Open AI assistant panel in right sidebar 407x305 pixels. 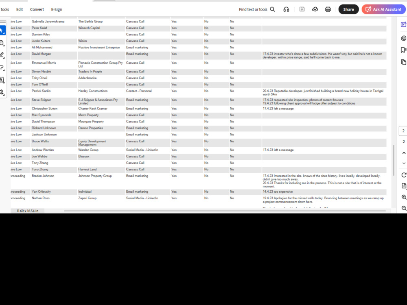pyautogui.click(x=403, y=24)
